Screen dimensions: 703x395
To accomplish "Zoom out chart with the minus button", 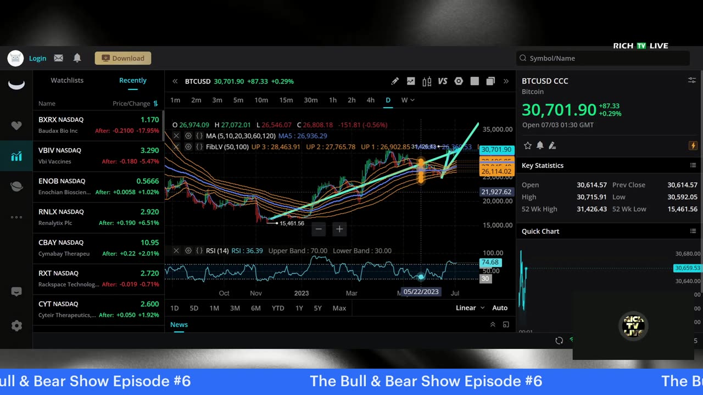I will 319,229.
